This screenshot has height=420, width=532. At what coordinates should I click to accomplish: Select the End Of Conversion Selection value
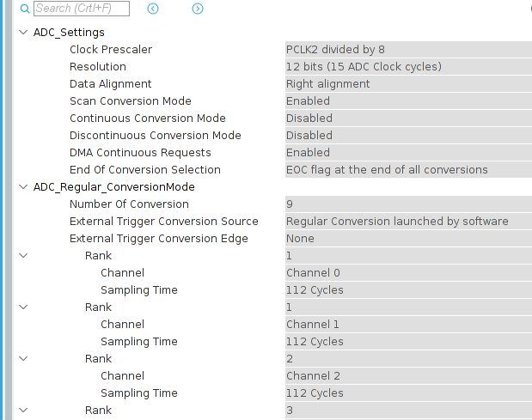click(x=408, y=170)
